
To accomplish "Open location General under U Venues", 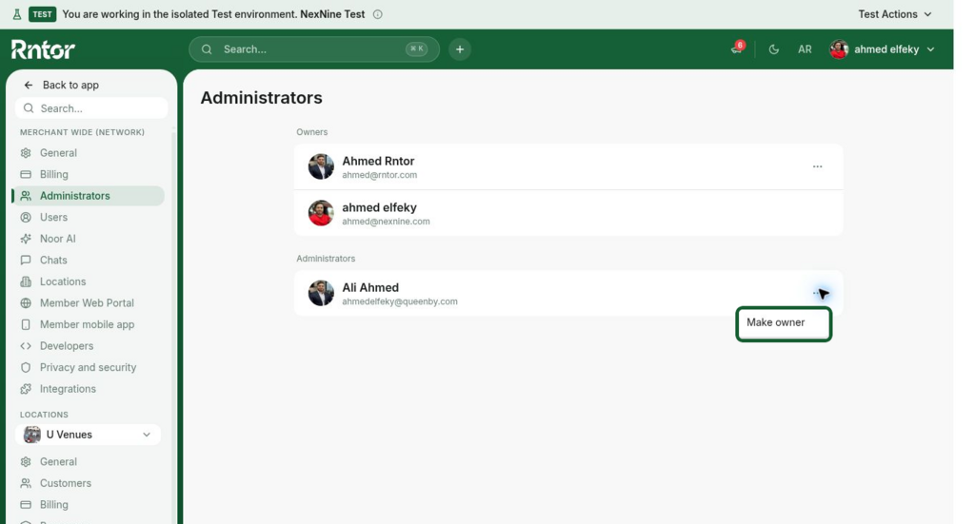I will coord(89,462).
